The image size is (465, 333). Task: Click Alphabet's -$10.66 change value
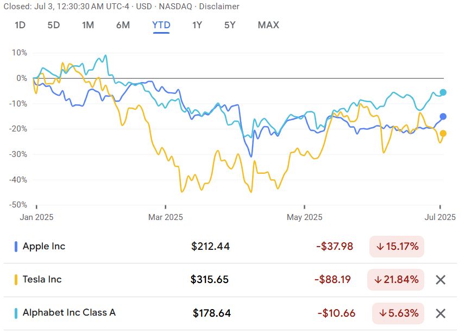(x=336, y=313)
